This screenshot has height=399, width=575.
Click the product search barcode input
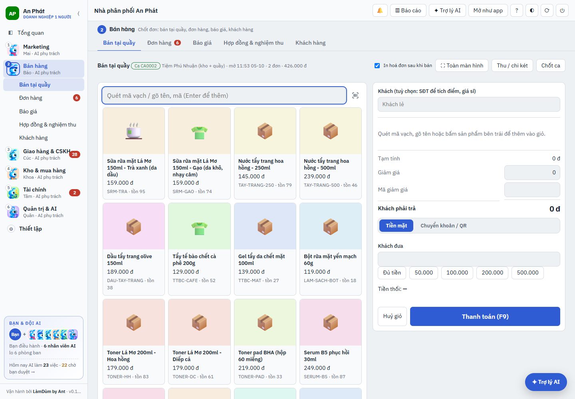(224, 95)
